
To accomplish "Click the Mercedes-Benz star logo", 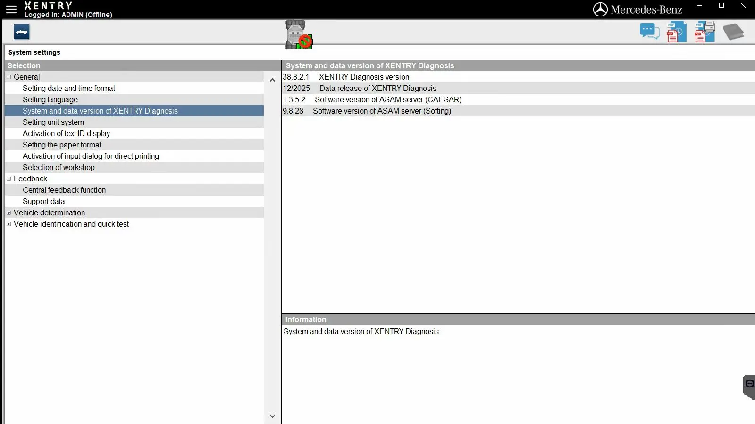I will click(x=600, y=9).
